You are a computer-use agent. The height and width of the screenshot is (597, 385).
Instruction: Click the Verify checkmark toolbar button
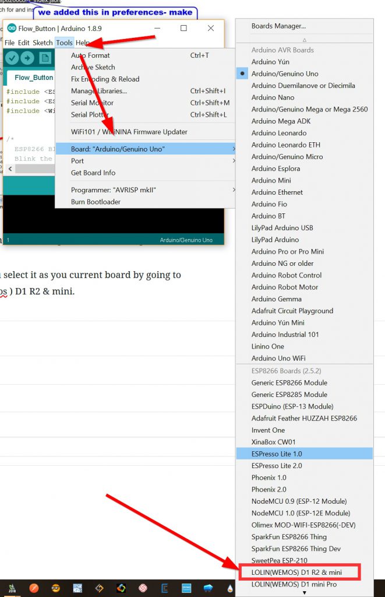tap(12, 58)
